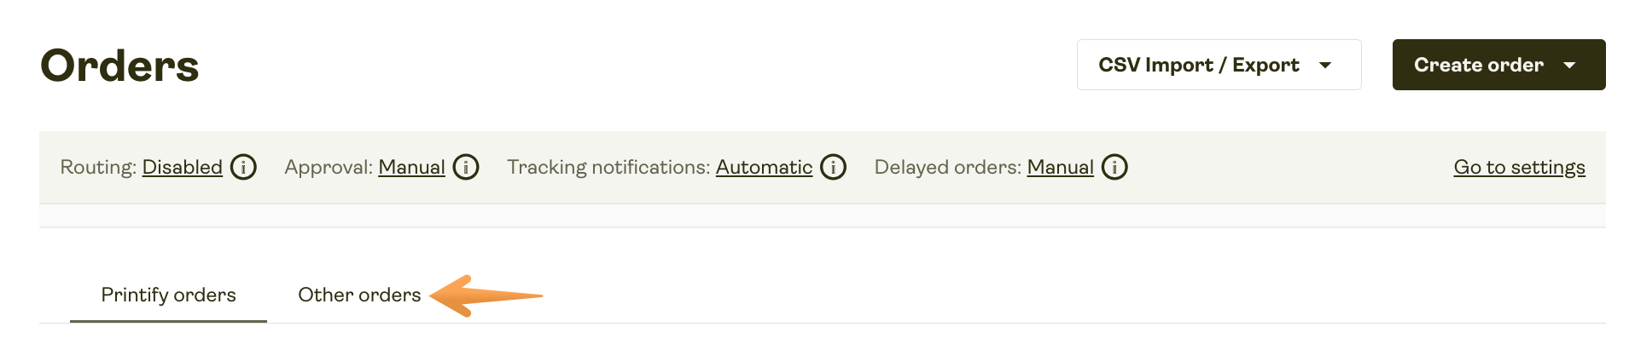Click the "Tracking notifications:" label text
Viewport: 1635px width, 344px height.
click(608, 167)
